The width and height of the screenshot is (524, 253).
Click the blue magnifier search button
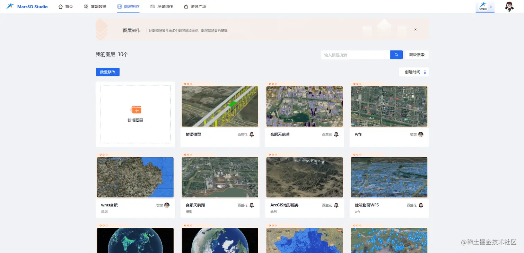click(396, 55)
